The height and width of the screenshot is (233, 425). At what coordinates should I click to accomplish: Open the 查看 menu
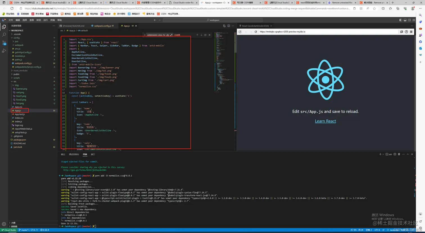tap(32, 20)
